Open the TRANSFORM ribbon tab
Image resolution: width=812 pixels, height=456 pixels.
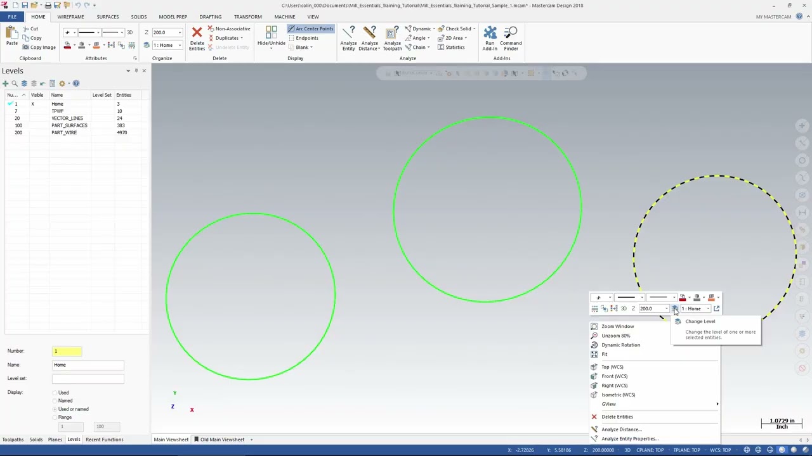(247, 17)
